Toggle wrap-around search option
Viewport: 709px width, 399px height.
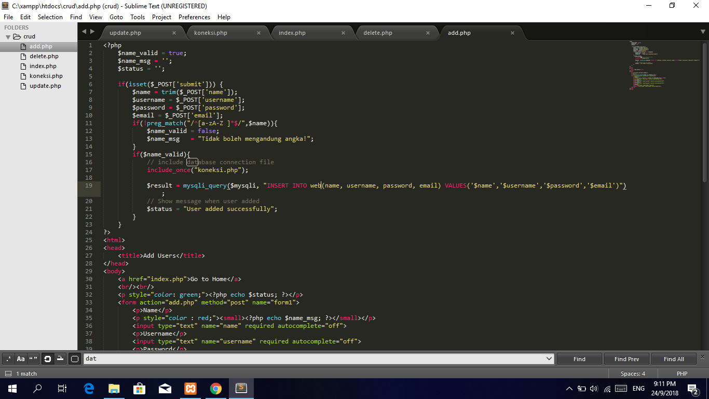47,358
